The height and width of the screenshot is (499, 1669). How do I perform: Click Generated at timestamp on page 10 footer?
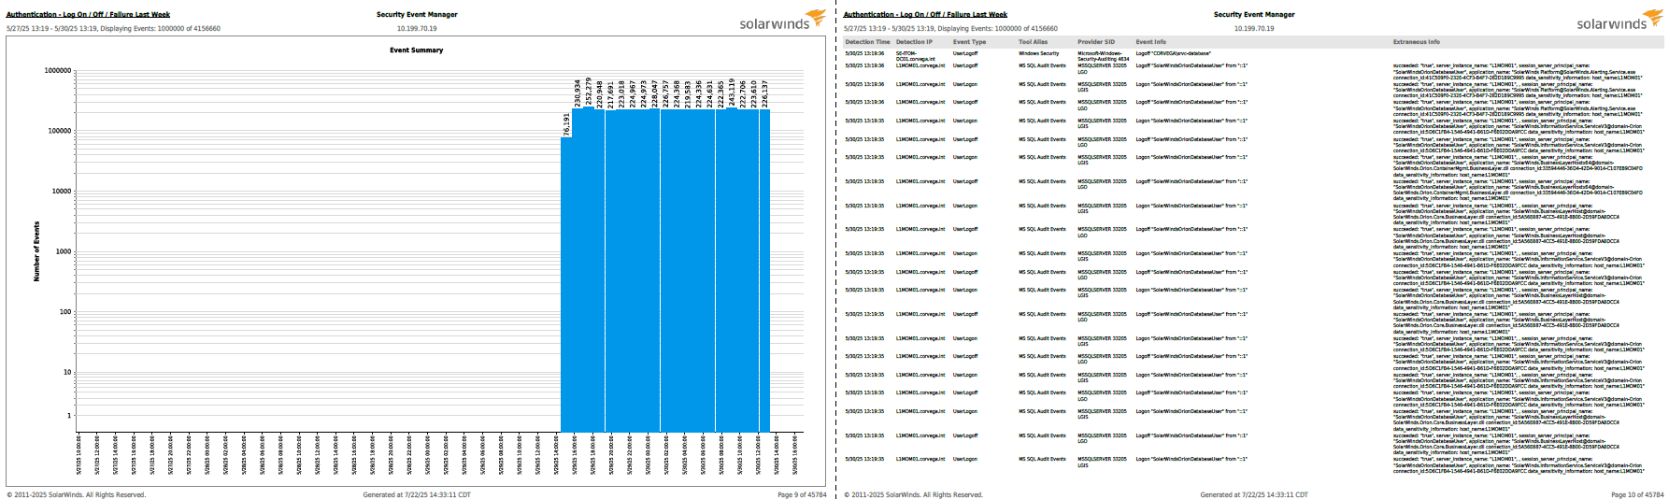tap(1254, 495)
